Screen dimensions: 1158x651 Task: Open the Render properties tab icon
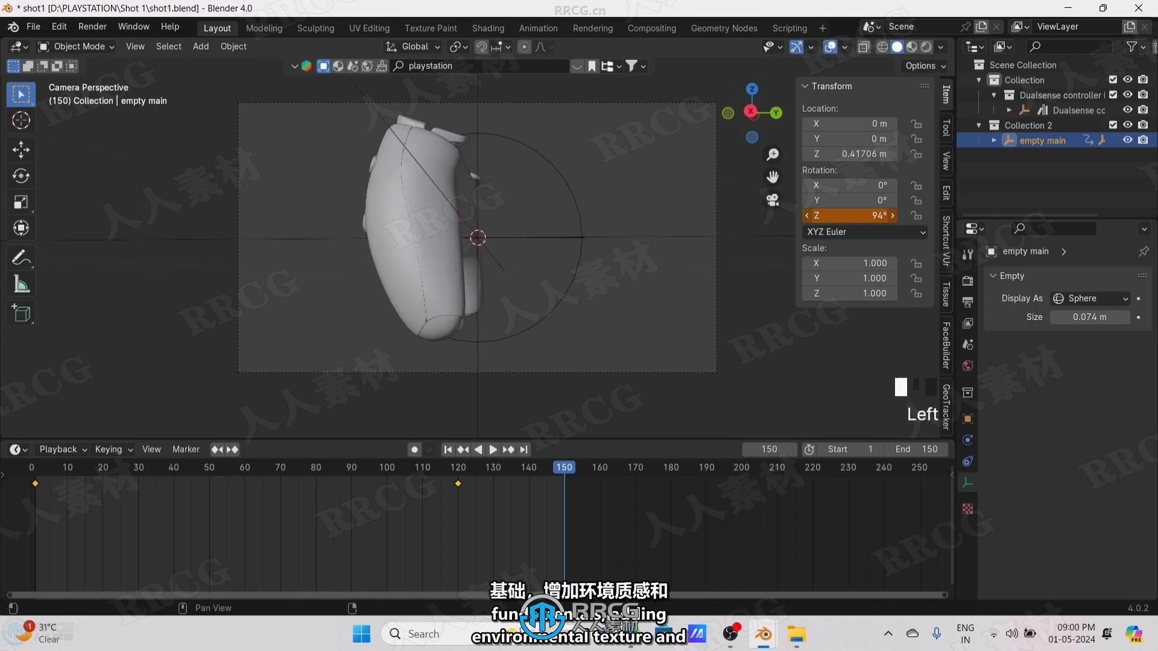(967, 281)
